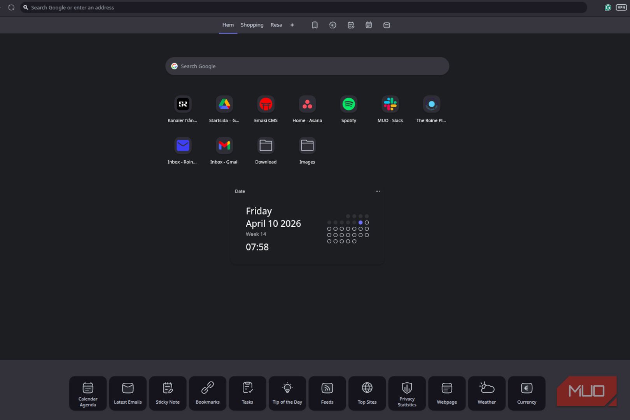
Task: Click the Grammarly extension icon
Action: click(x=608, y=7)
